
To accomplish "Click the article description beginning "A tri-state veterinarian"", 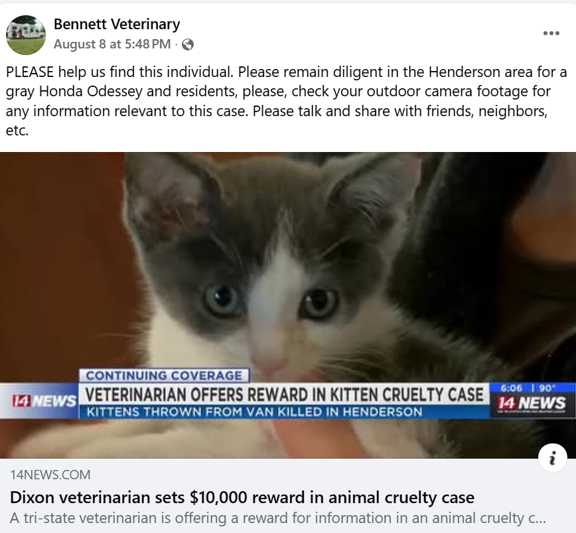I will (278, 518).
